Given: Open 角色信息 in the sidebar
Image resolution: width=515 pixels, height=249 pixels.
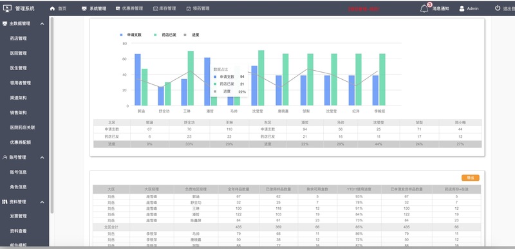Looking at the screenshot, I should (x=19, y=187).
